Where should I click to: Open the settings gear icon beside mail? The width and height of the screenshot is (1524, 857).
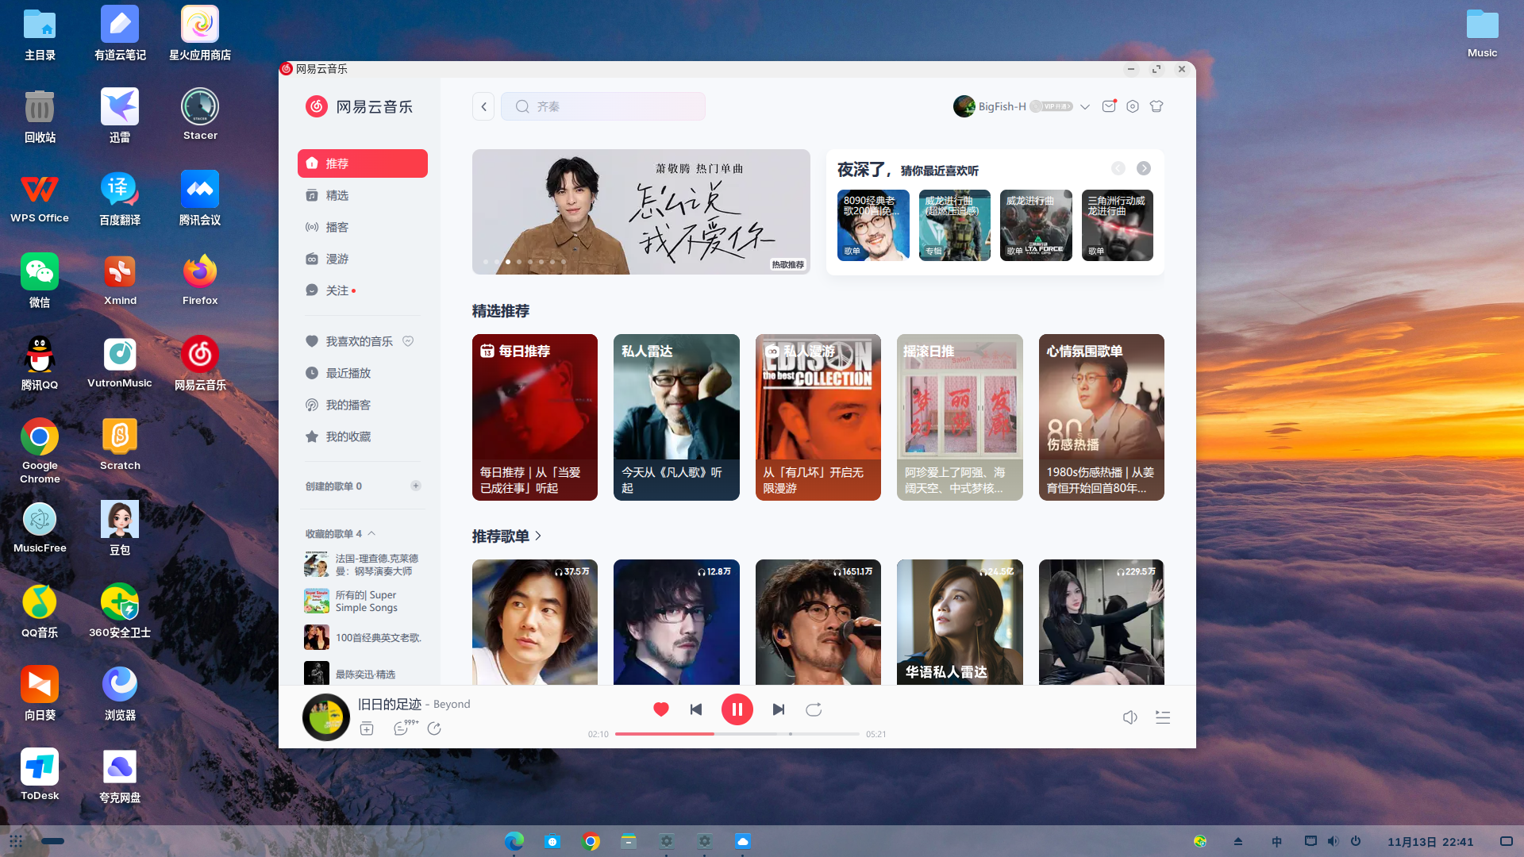pos(1133,106)
